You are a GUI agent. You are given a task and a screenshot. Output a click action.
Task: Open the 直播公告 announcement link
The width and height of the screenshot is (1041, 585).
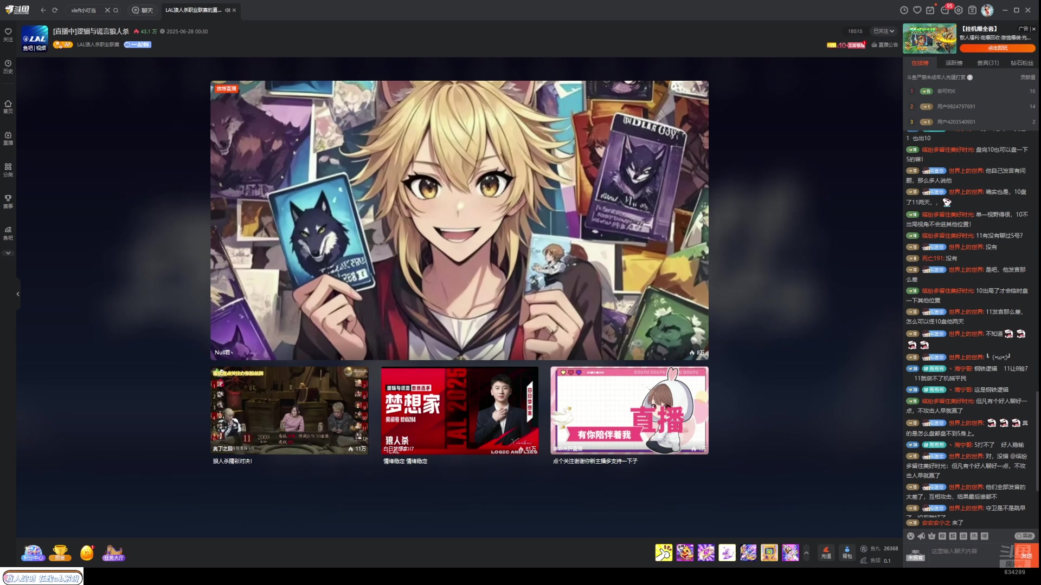(885, 45)
